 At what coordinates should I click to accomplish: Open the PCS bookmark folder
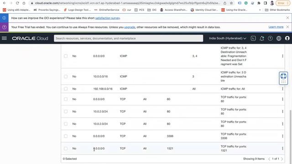(139, 10)
